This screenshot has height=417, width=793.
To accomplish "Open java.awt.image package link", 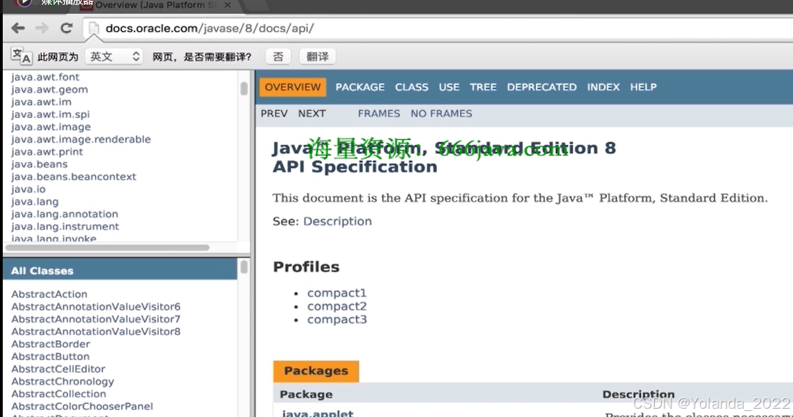I will click(51, 127).
